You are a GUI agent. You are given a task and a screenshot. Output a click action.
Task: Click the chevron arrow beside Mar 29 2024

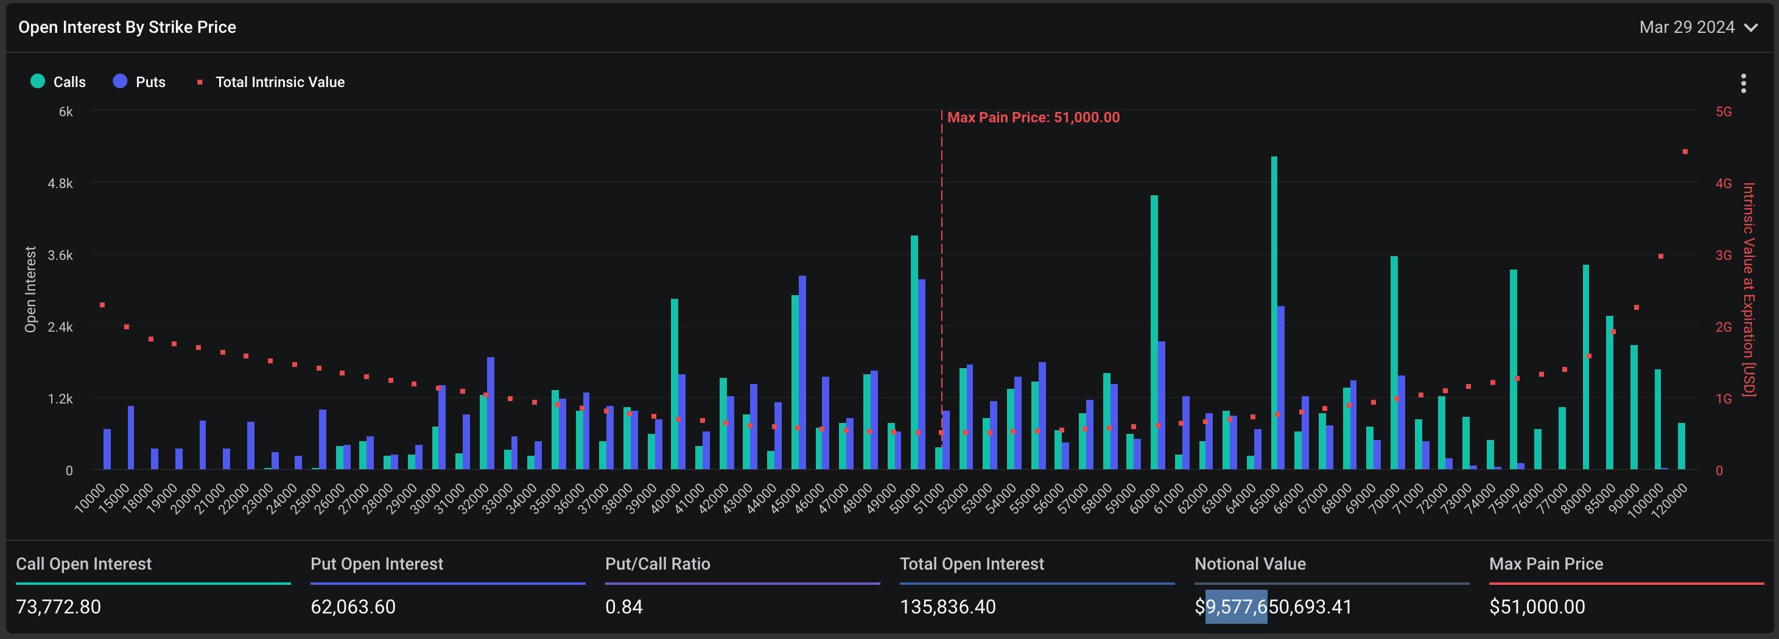click(x=1750, y=27)
